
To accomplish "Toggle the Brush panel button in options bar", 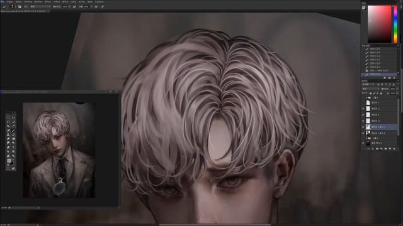I will tap(20, 7).
